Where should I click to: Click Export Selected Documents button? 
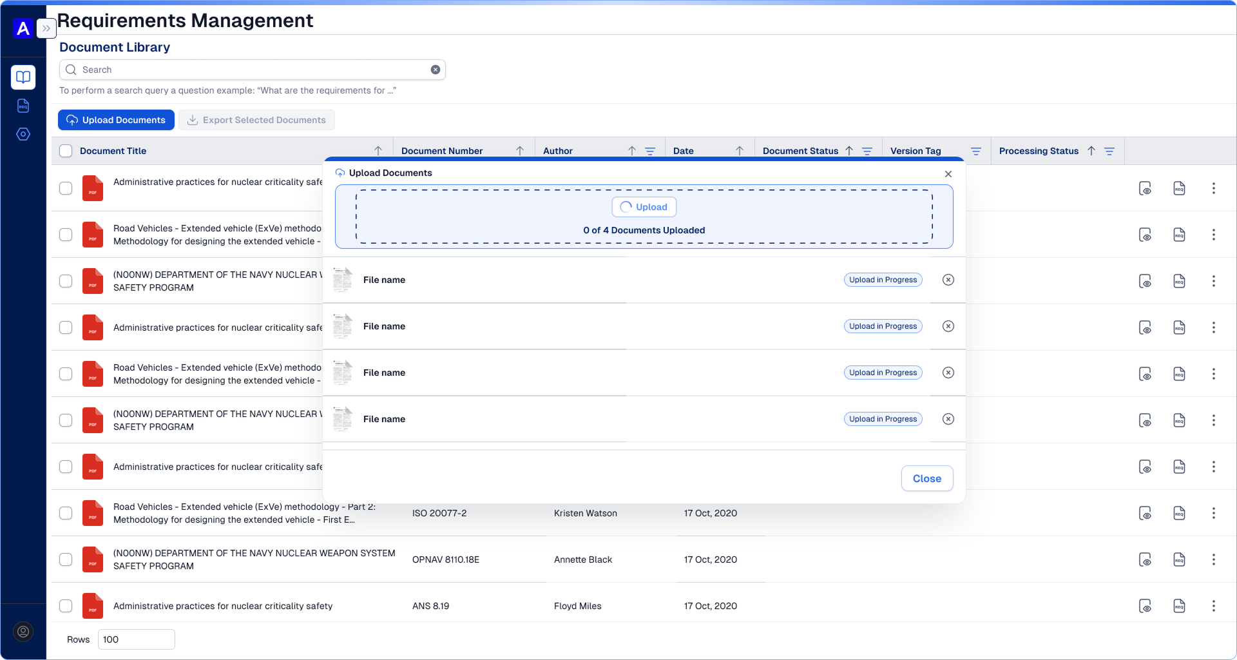point(256,120)
